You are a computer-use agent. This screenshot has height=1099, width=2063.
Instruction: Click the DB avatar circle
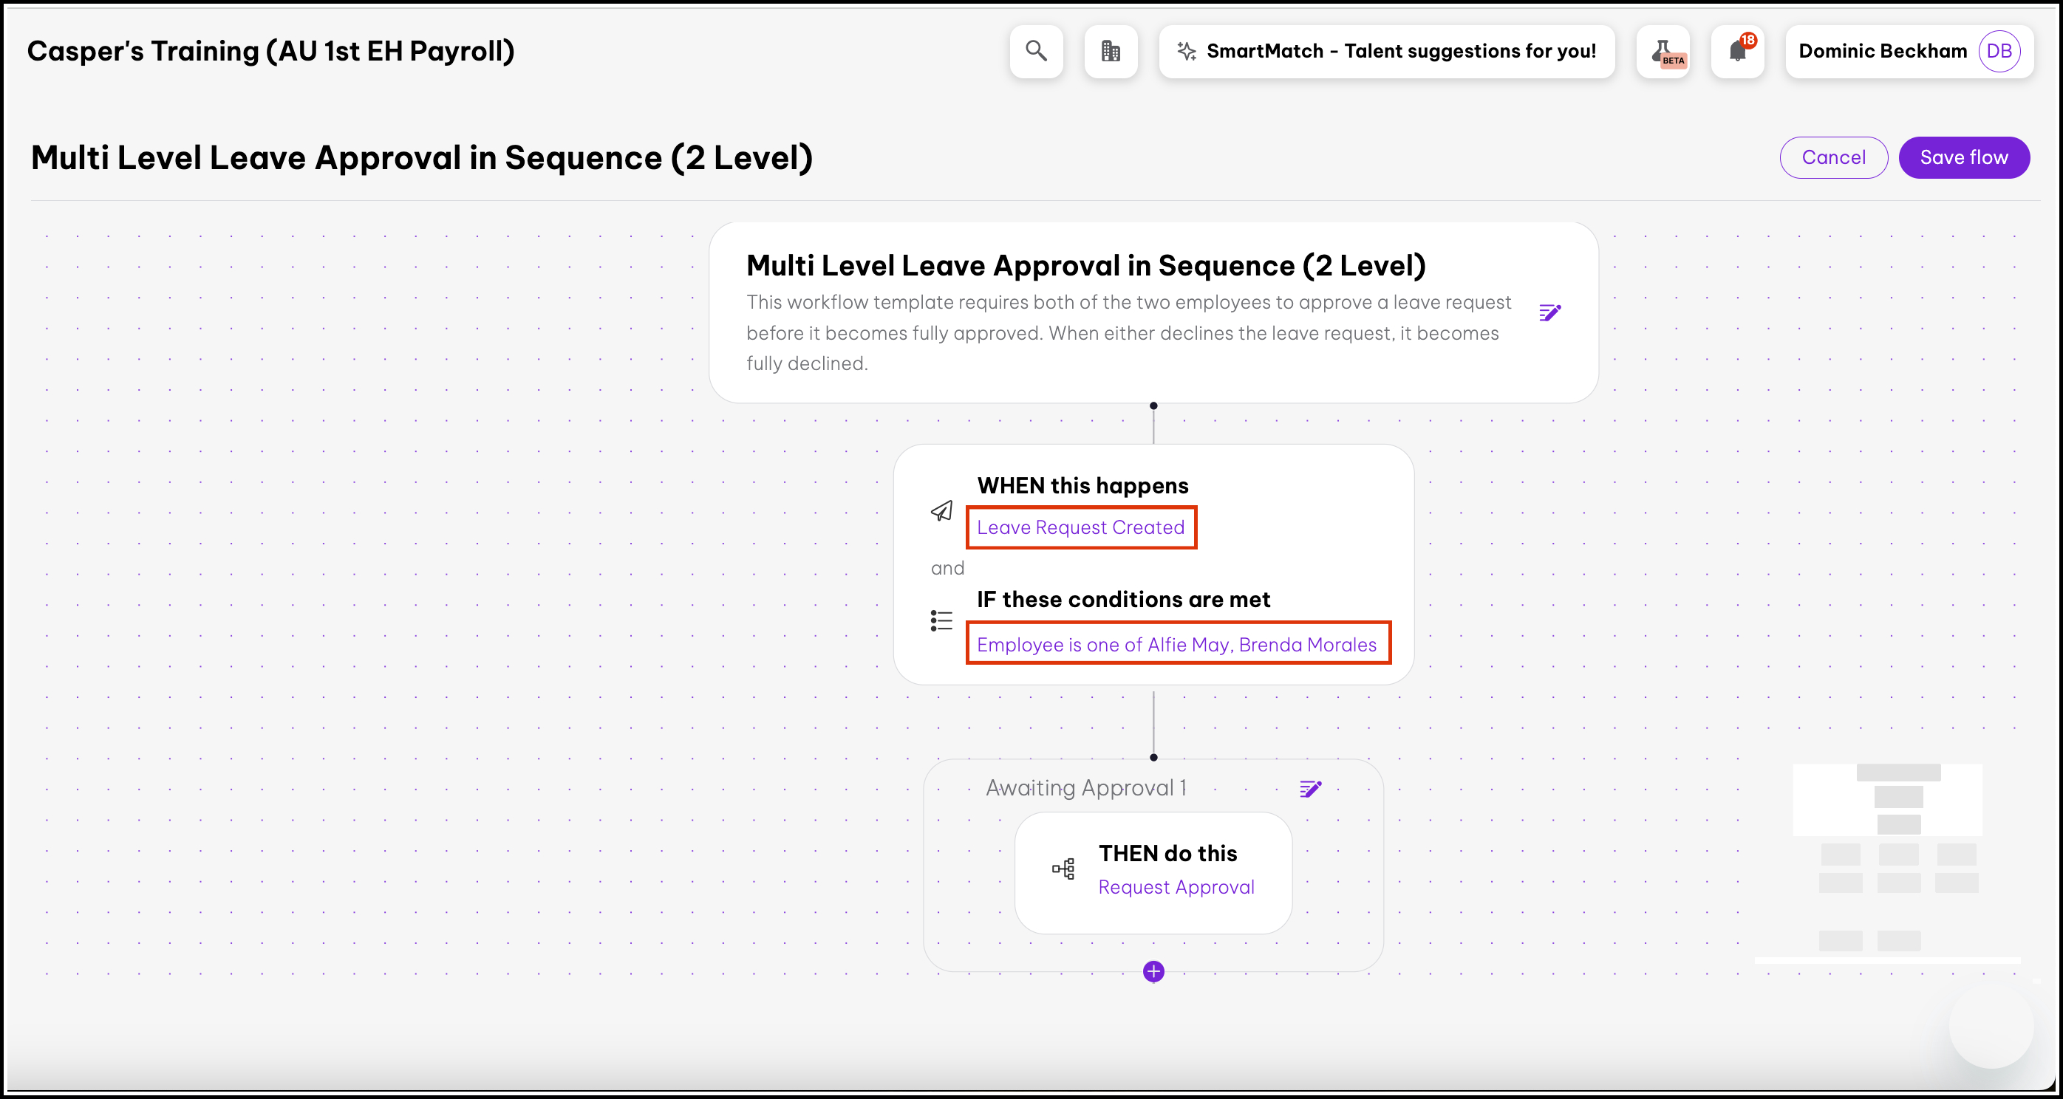[1999, 51]
